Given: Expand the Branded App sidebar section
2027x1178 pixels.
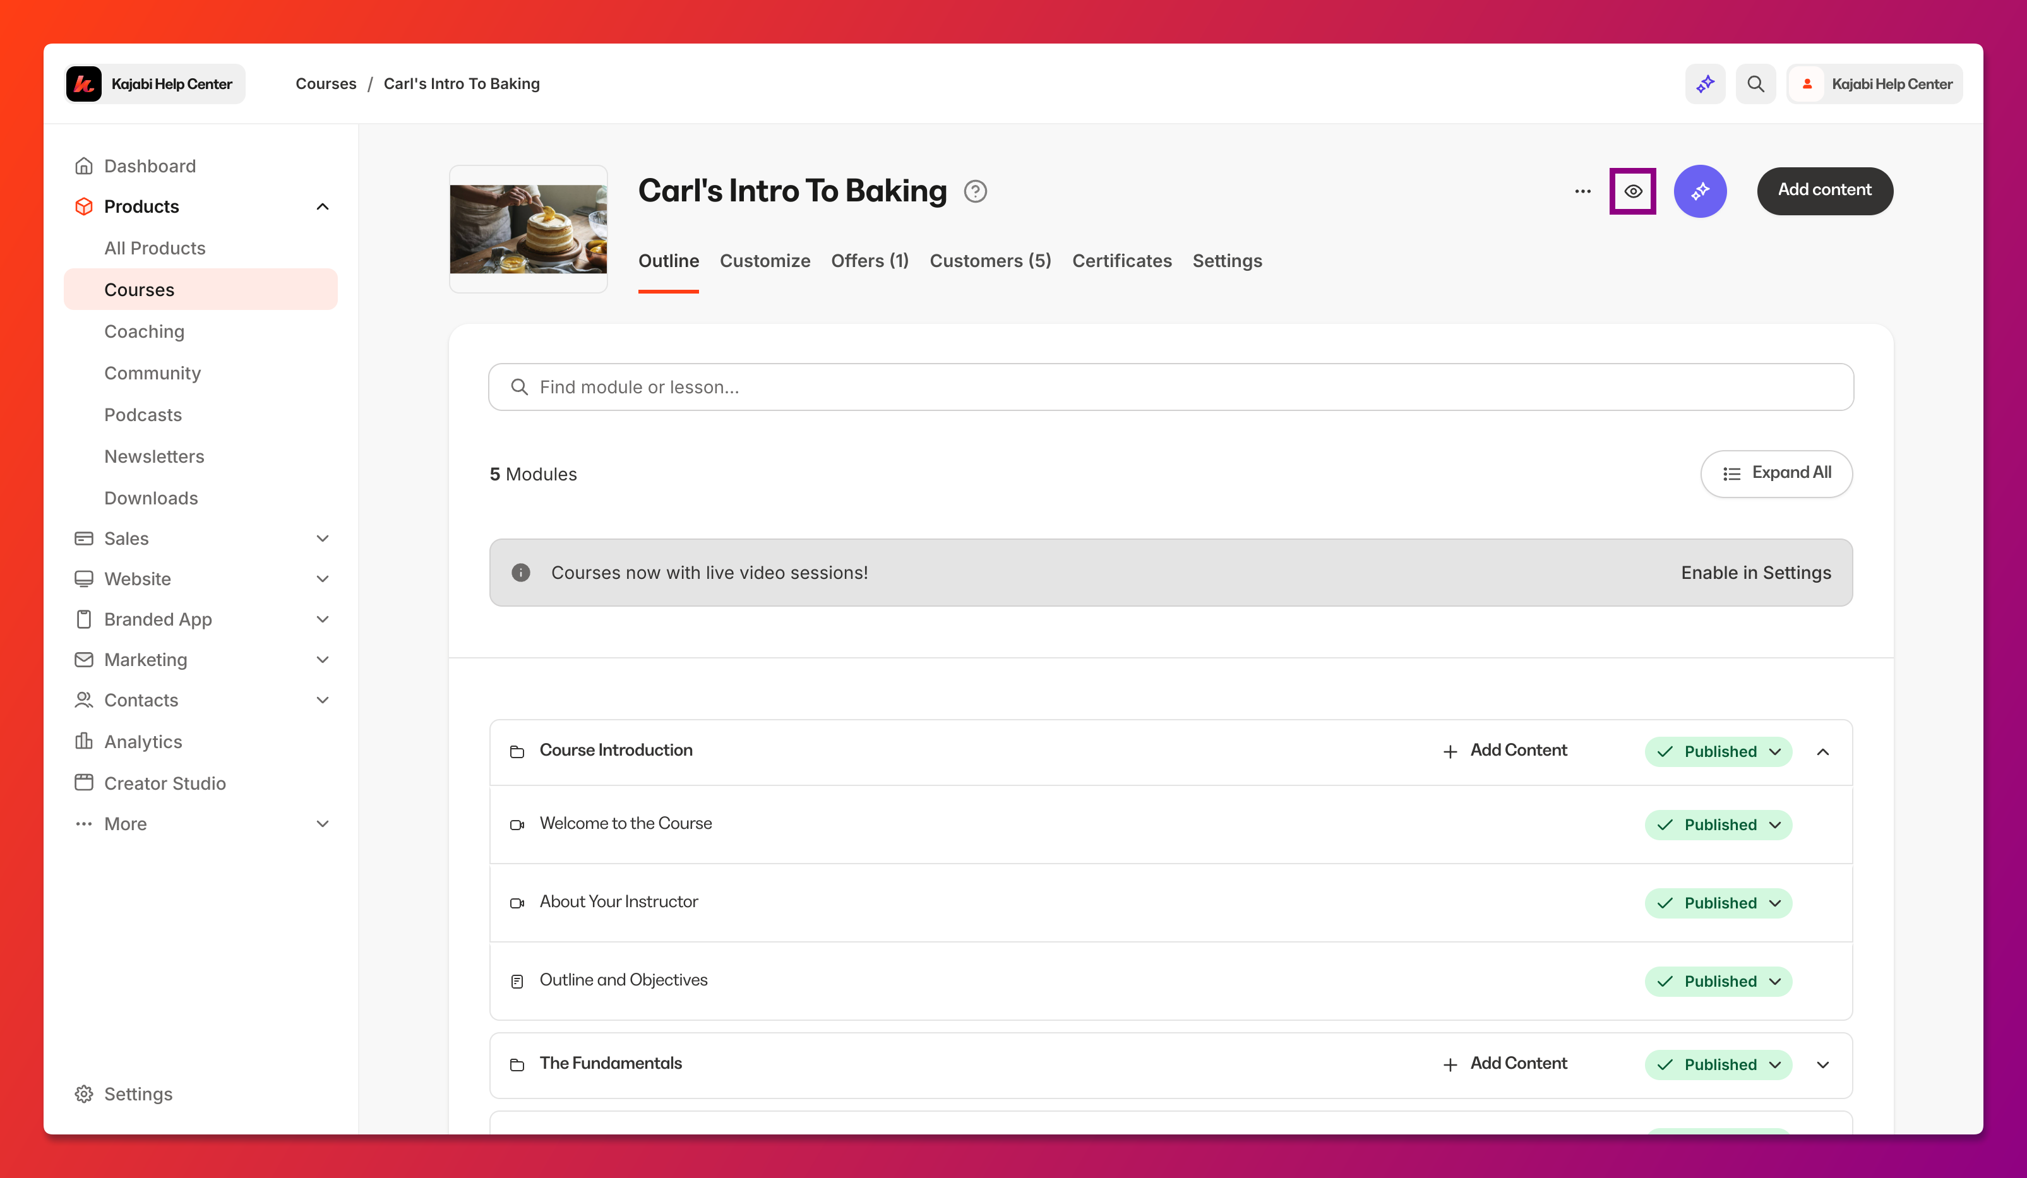Looking at the screenshot, I should [323, 619].
